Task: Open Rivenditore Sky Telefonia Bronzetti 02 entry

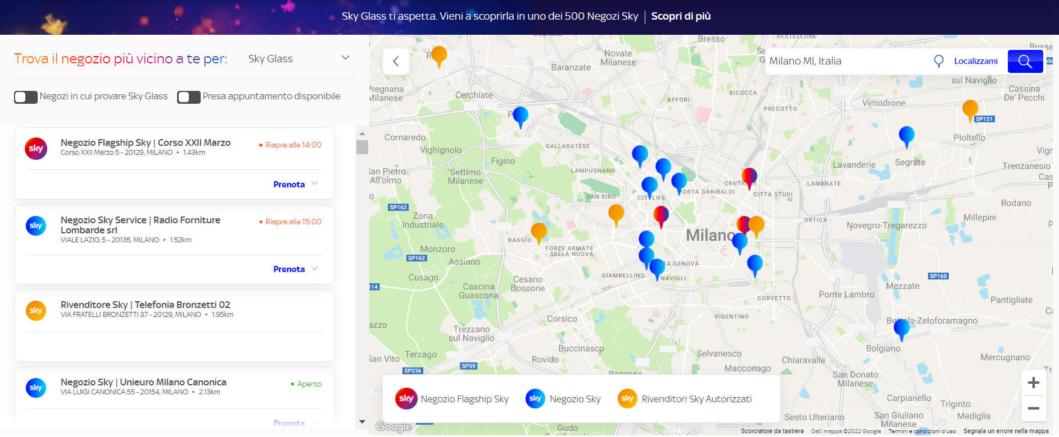Action: [x=146, y=305]
